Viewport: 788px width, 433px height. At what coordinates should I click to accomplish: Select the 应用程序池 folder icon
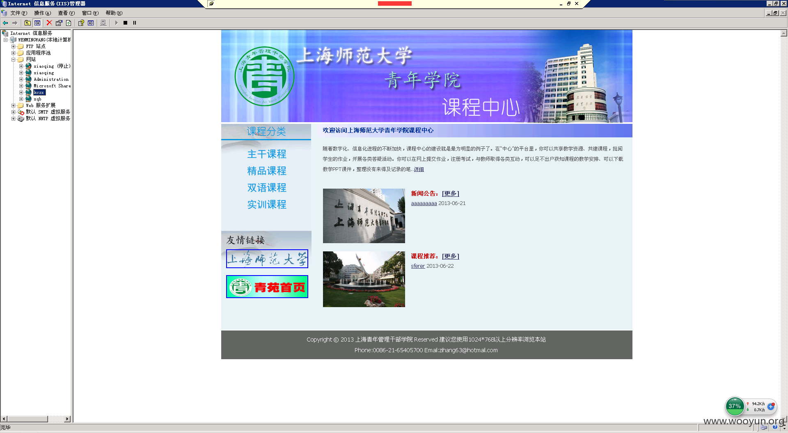(21, 53)
